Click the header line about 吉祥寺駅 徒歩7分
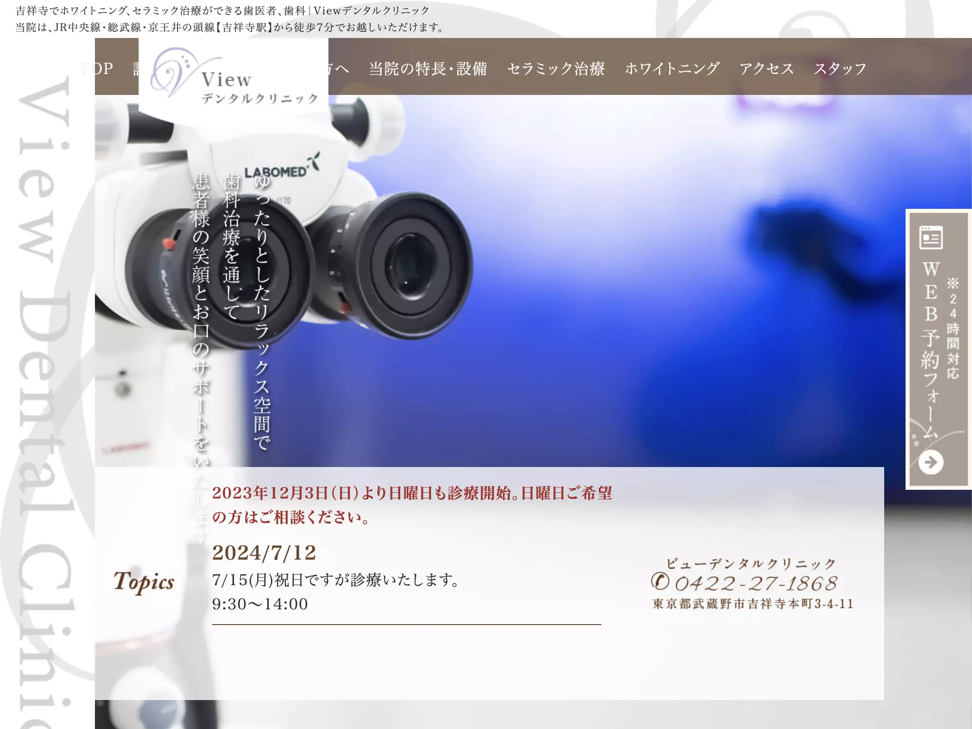This screenshot has height=729, width=972. 230,27
